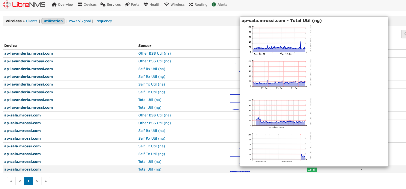The width and height of the screenshot is (406, 189).
Task: Select the Power/Signal view
Action: (80, 21)
